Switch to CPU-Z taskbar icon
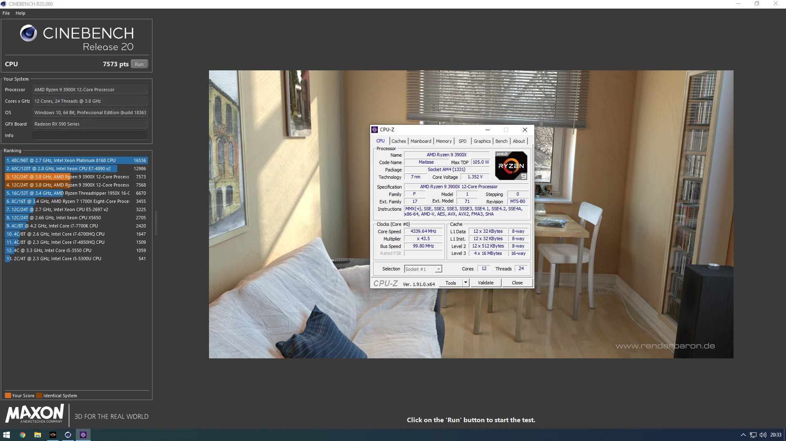Screen dimensions: 786x441 (83, 435)
